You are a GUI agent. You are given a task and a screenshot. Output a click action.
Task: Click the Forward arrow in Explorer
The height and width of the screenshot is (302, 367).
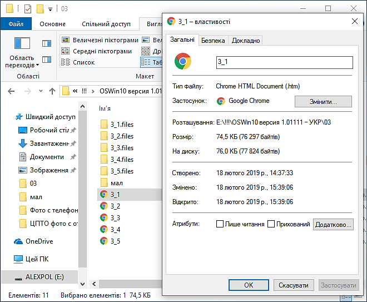point(28,91)
